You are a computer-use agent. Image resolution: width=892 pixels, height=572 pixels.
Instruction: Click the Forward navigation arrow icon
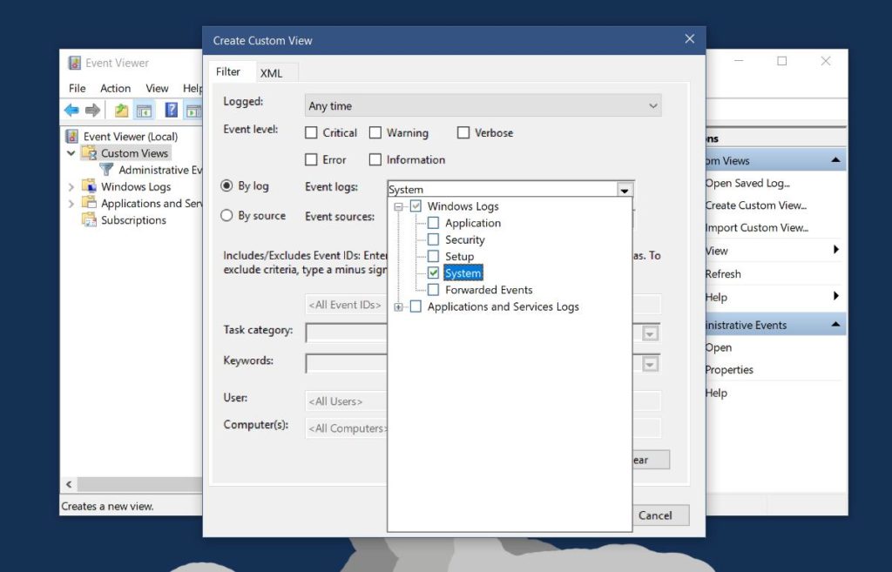coord(91,110)
